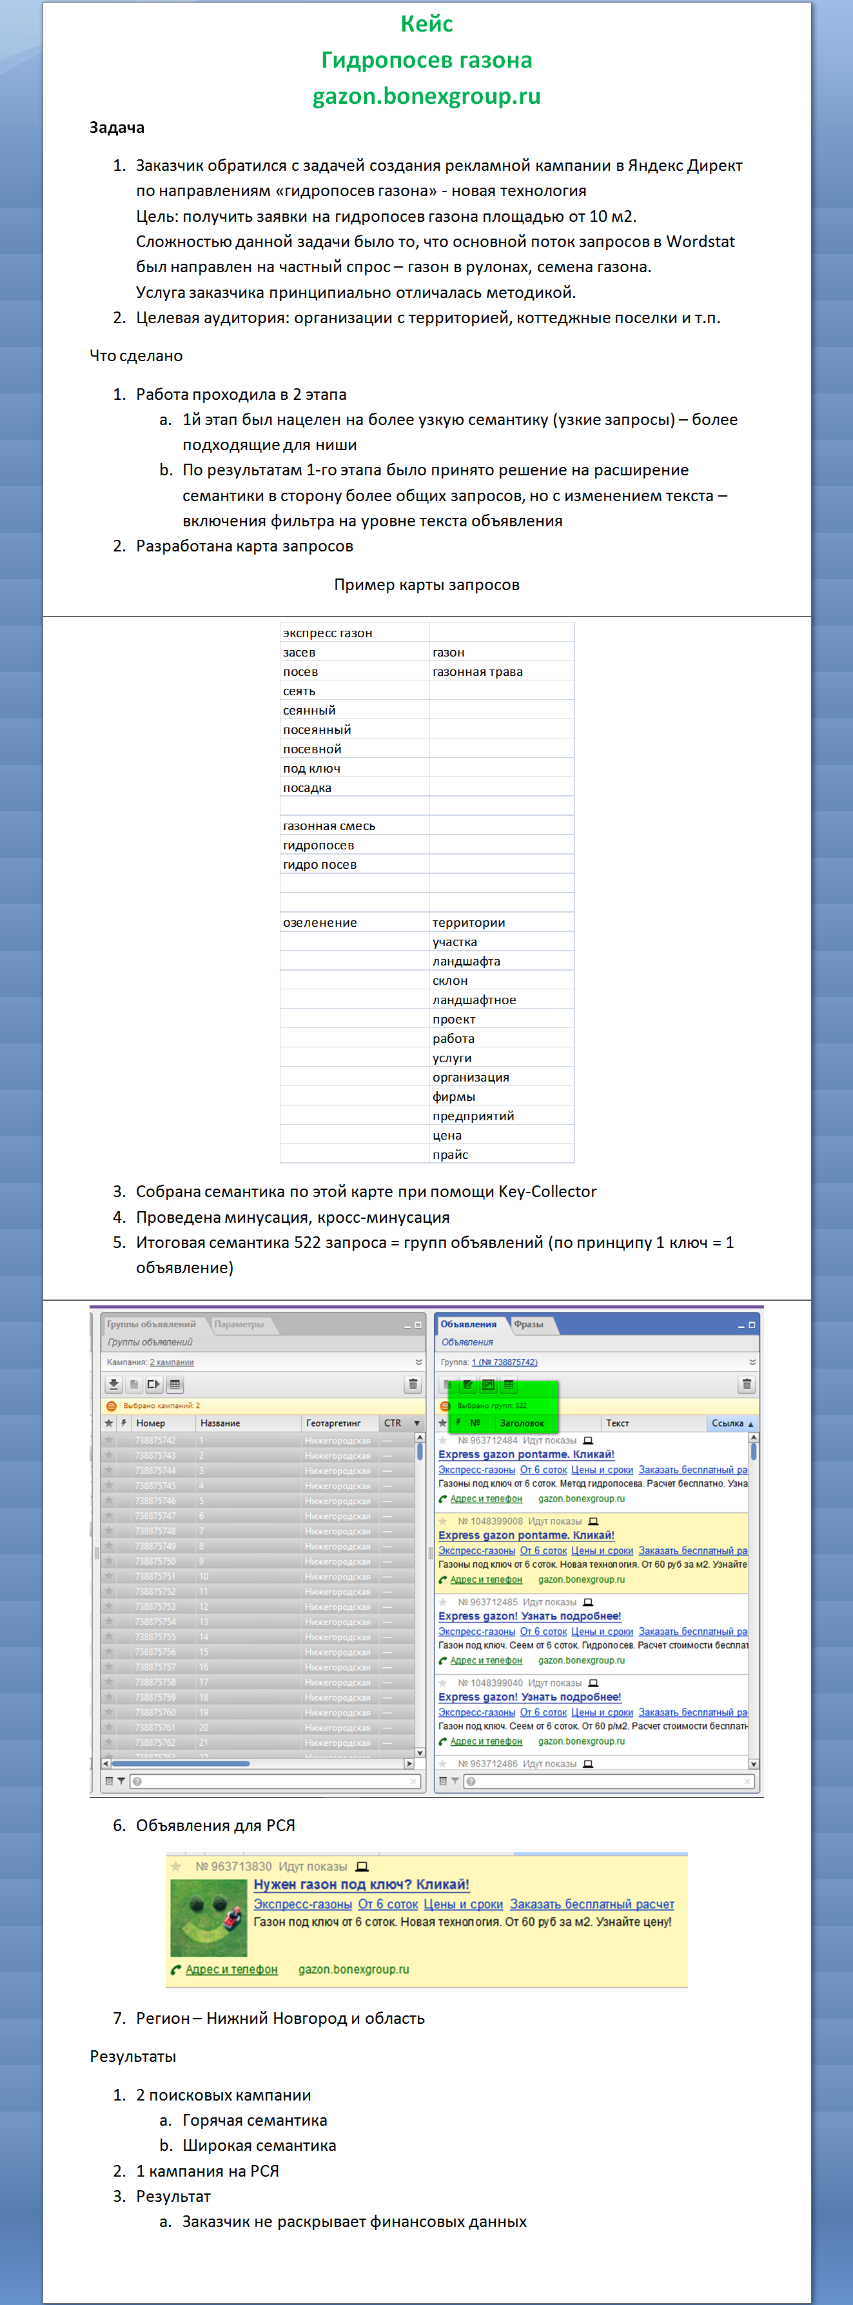Click vertical scrollbar thumb in ads list
Screen dimensions: 853x2305
pos(754,1451)
